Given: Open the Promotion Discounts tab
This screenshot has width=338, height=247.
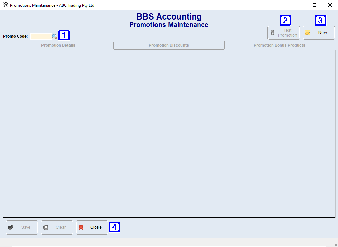Looking at the screenshot, I should (169, 45).
